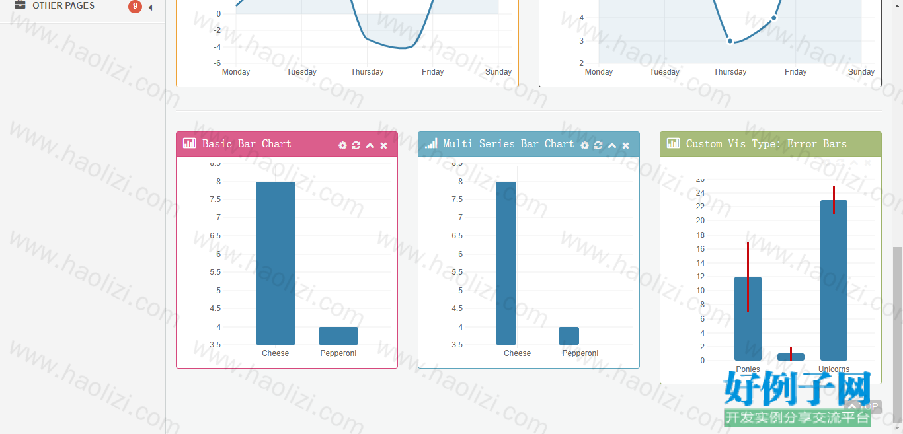
Task: Refresh the Multi-Series Bar Chart panel
Action: (598, 145)
